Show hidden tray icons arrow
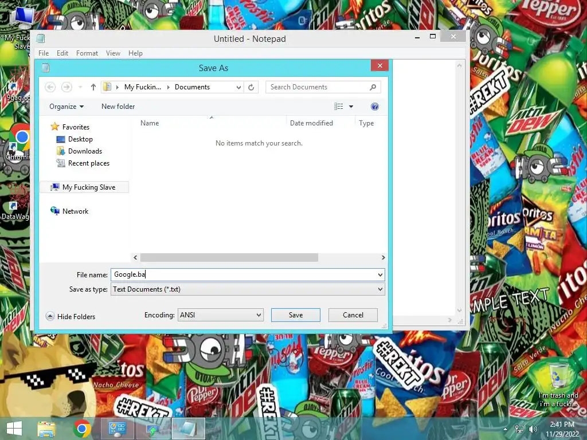 pyautogui.click(x=506, y=429)
